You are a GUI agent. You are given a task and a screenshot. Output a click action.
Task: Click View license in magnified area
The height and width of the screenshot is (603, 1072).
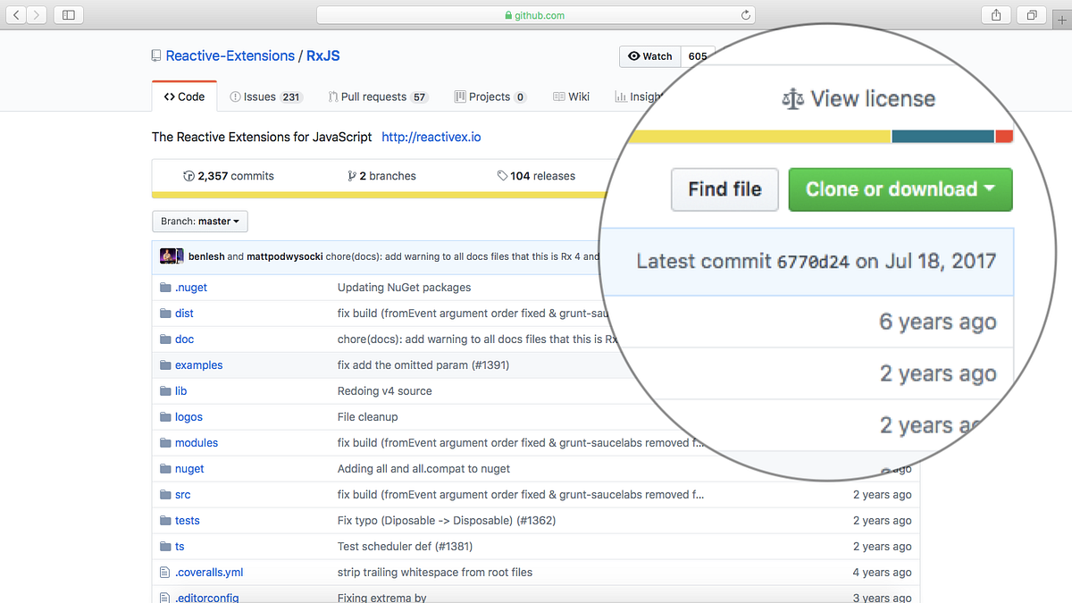[858, 98]
